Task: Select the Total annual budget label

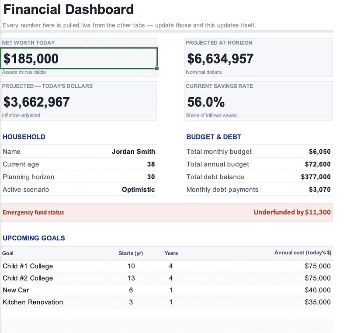Action: 218,164
